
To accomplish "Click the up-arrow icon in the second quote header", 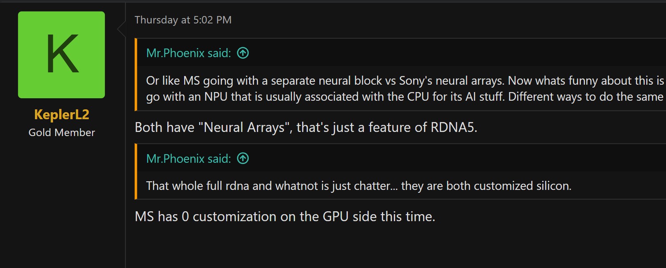I will 243,159.
